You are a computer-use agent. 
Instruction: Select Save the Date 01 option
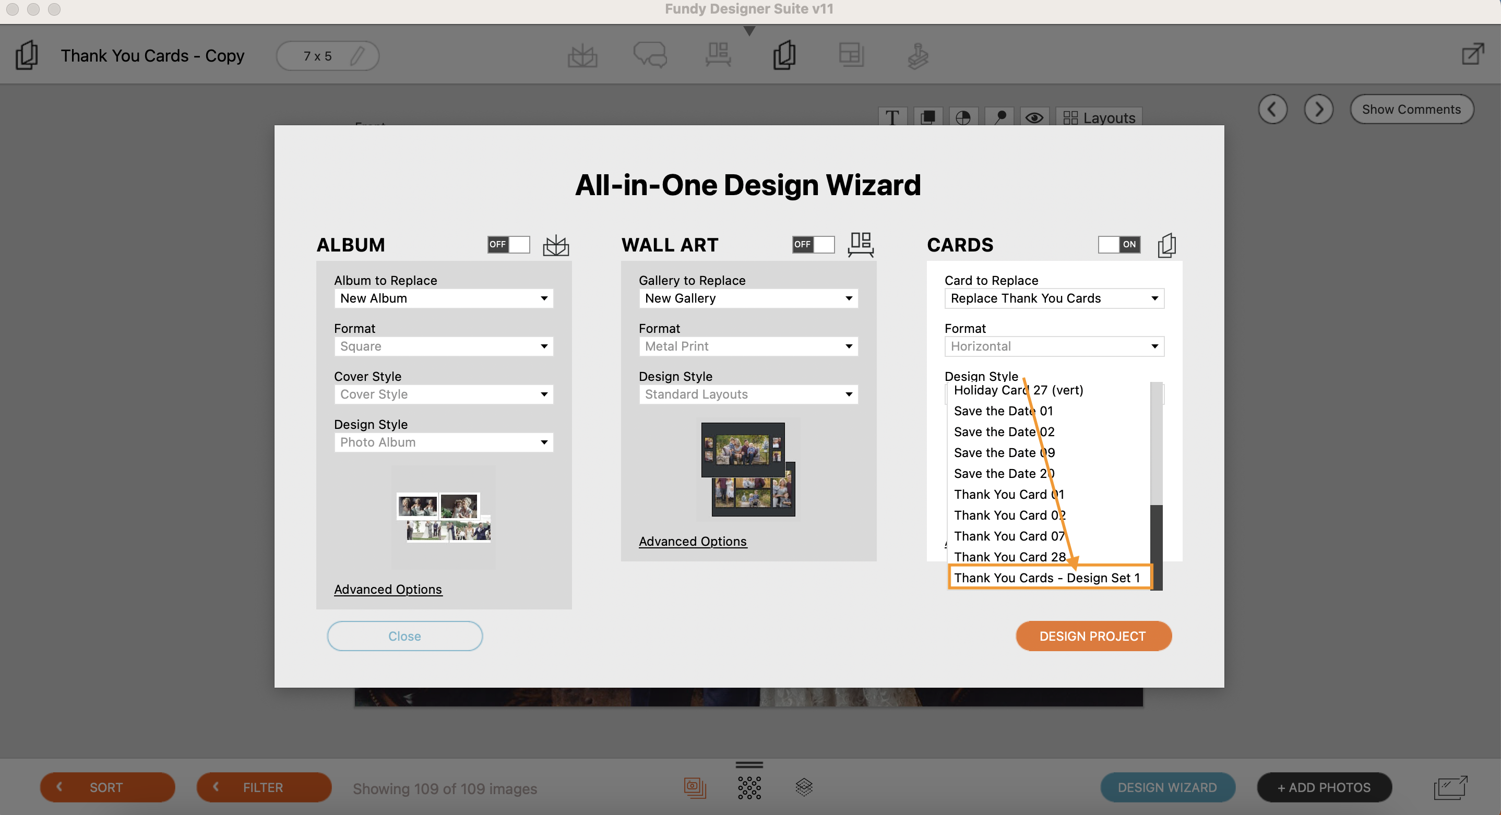tap(1049, 411)
